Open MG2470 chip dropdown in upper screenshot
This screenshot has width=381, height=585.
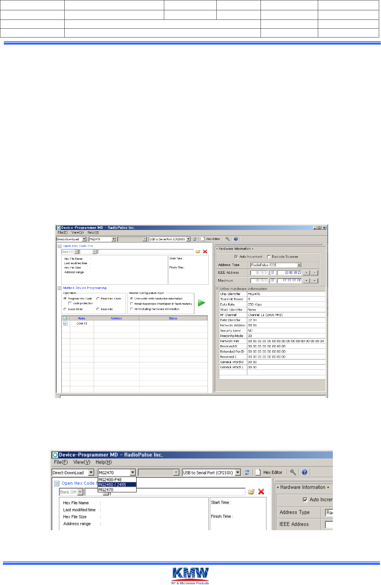point(114,239)
